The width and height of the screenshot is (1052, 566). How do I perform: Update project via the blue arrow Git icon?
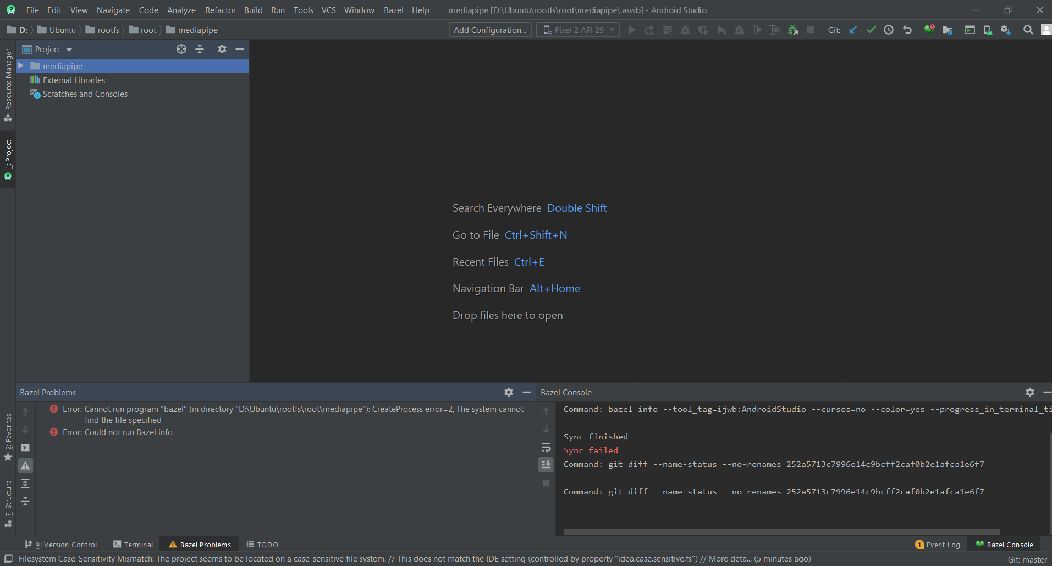pos(852,29)
